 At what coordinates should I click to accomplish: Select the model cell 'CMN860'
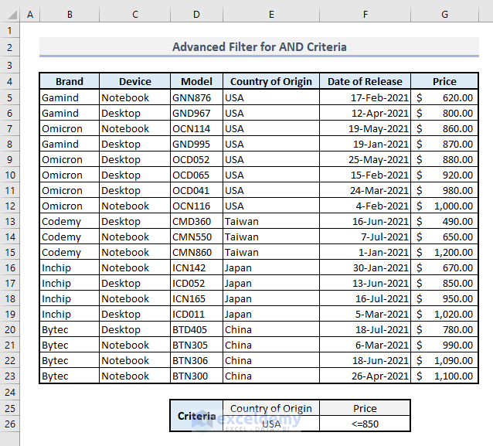(196, 252)
